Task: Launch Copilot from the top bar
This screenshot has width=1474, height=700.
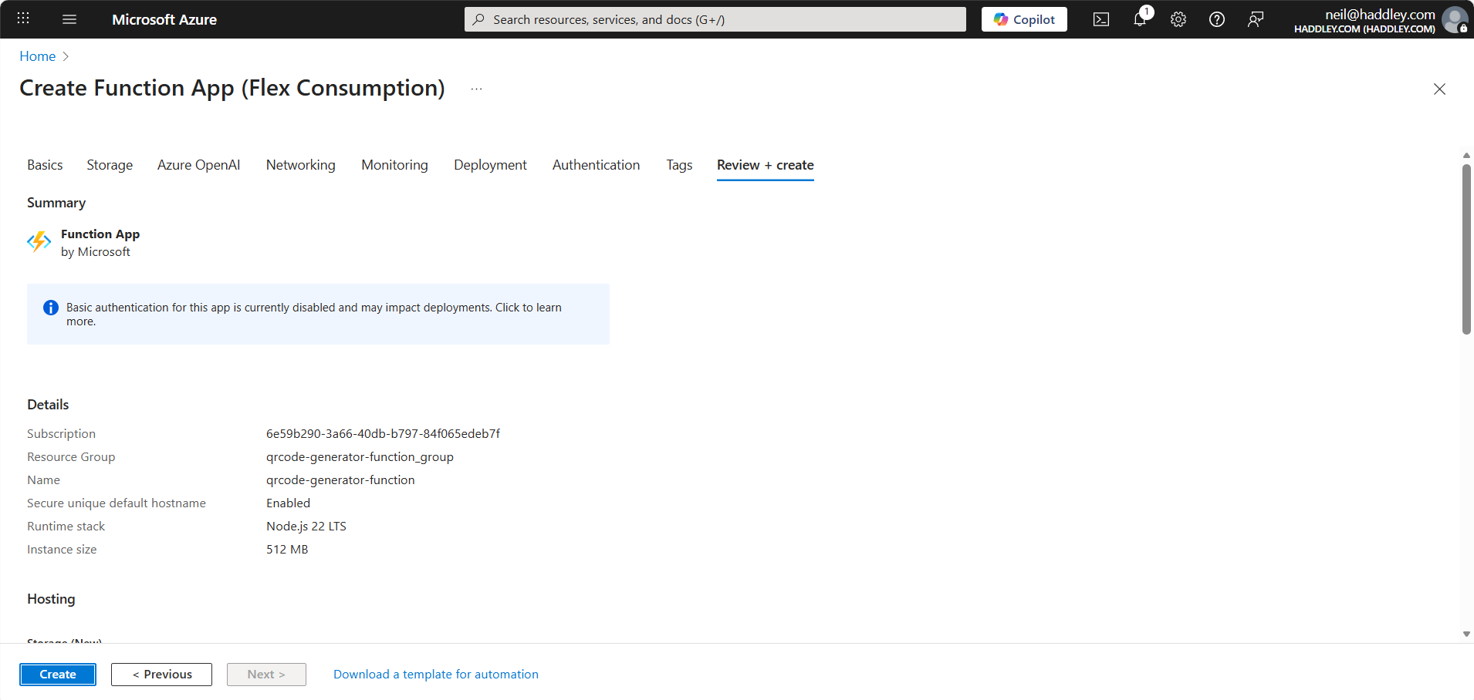Action: [1024, 19]
